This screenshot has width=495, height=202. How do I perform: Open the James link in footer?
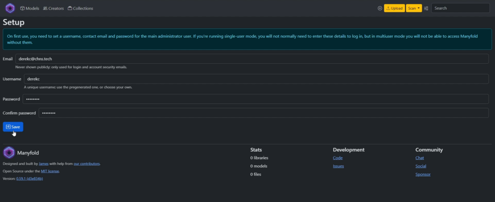[44, 164]
